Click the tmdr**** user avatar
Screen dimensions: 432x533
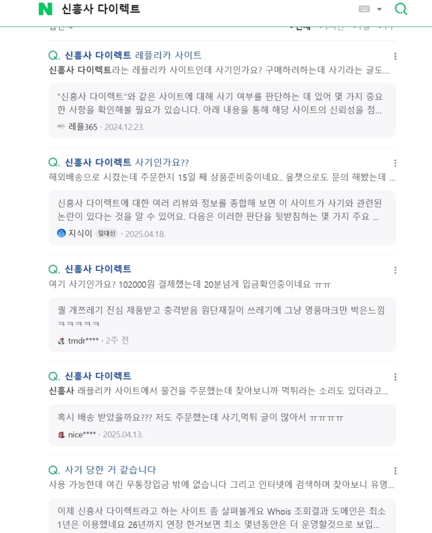point(61,341)
